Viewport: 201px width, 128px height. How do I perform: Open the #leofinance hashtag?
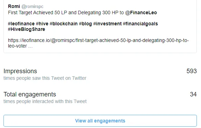click(21, 24)
